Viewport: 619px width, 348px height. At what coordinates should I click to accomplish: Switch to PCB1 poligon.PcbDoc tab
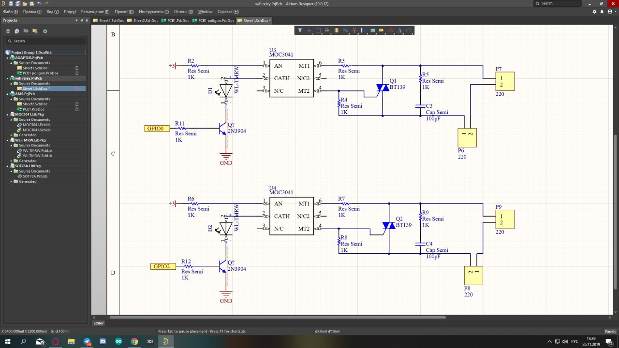213,21
